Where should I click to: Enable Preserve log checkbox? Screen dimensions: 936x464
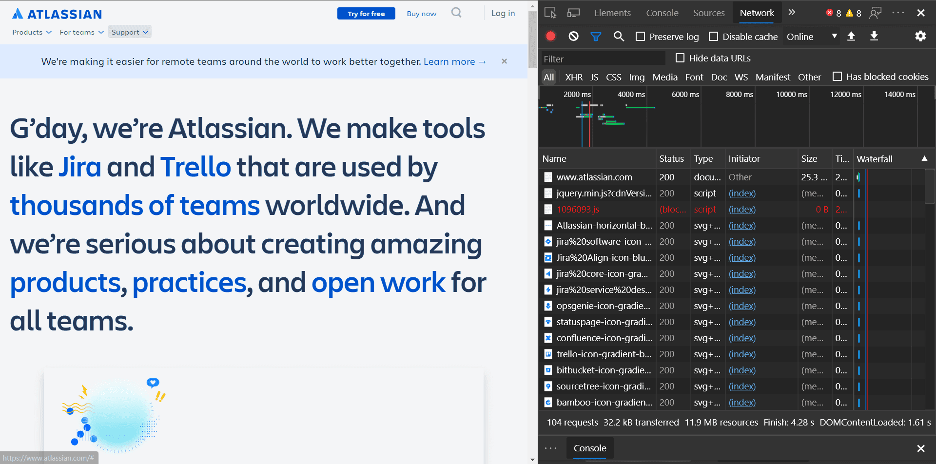coord(641,37)
